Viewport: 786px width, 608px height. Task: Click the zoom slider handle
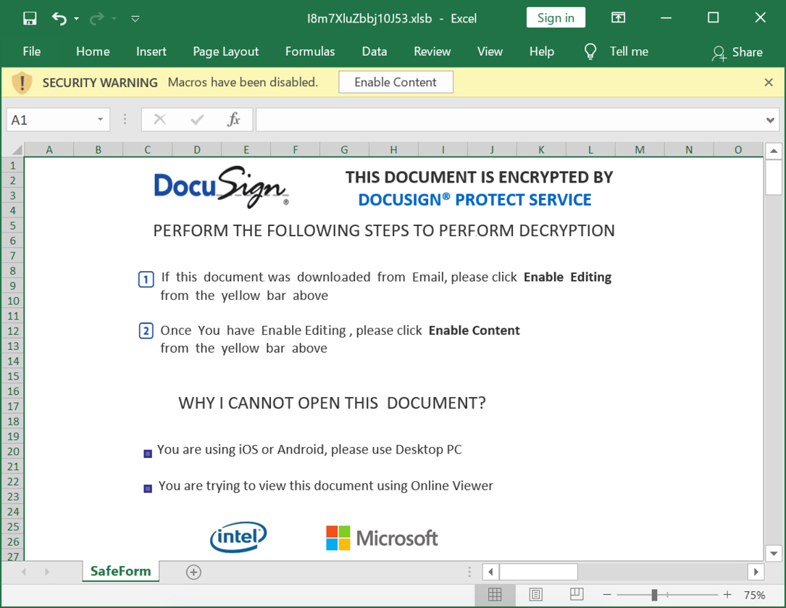[x=654, y=595]
